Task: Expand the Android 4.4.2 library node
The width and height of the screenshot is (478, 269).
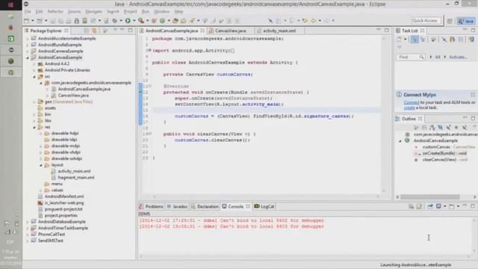Action: point(34,64)
